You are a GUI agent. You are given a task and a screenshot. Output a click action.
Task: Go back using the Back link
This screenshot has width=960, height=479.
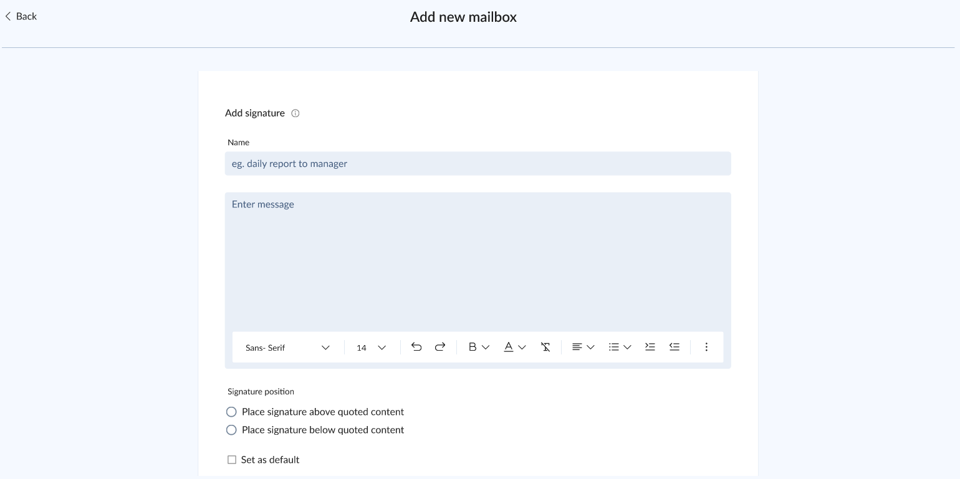21,17
